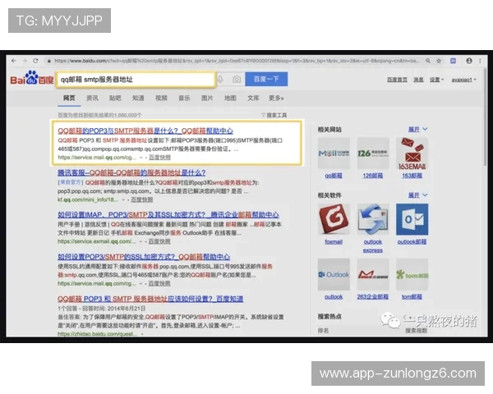Open the 搜索工具 filter
This screenshot has width=493, height=394.
(x=274, y=115)
